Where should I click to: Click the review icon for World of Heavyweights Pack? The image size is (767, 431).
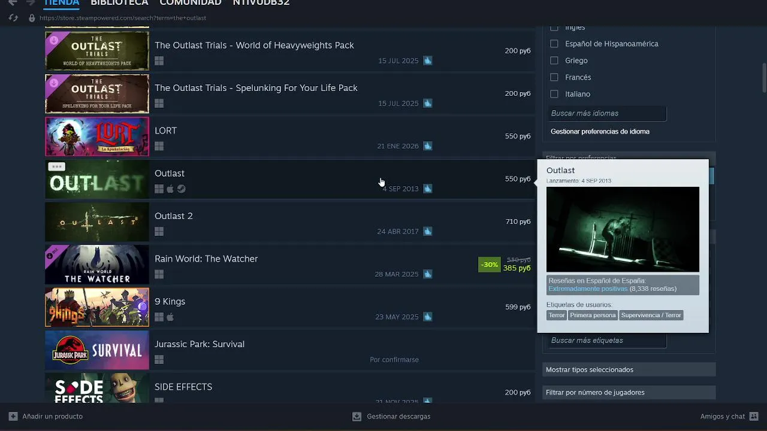(x=428, y=60)
